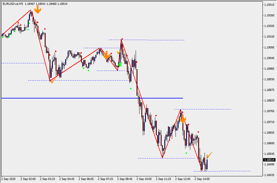
Task: Select the orange checkmark at the 03:25 swing low
Action: click(53, 80)
